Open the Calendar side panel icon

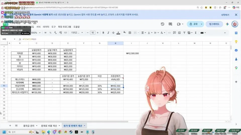coord(236,33)
